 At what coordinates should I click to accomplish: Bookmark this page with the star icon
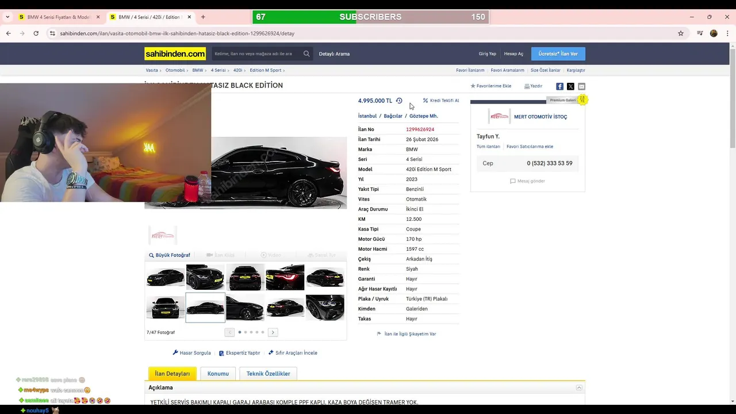pyautogui.click(x=681, y=33)
